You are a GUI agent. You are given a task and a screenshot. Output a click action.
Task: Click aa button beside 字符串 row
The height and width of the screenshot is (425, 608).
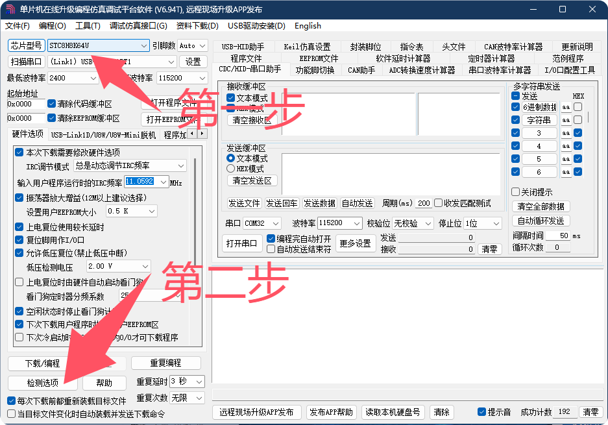point(566,120)
